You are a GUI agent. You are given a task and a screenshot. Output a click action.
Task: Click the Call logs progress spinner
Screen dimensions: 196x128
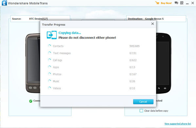(x=49, y=60)
